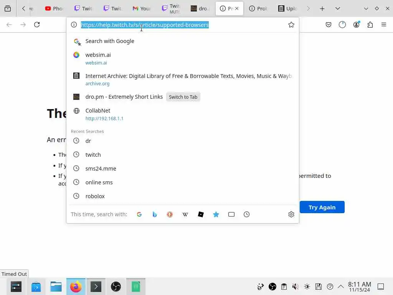This screenshot has width=393, height=295.
Task: Select the Firefox taskbar icon
Action: pyautogui.click(x=76, y=287)
